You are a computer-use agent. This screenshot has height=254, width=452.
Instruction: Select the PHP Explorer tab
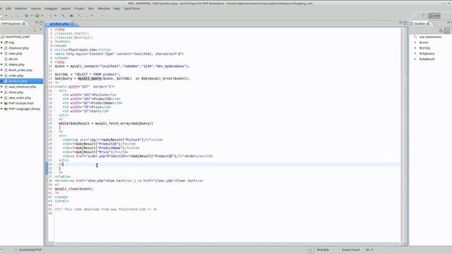[11, 23]
